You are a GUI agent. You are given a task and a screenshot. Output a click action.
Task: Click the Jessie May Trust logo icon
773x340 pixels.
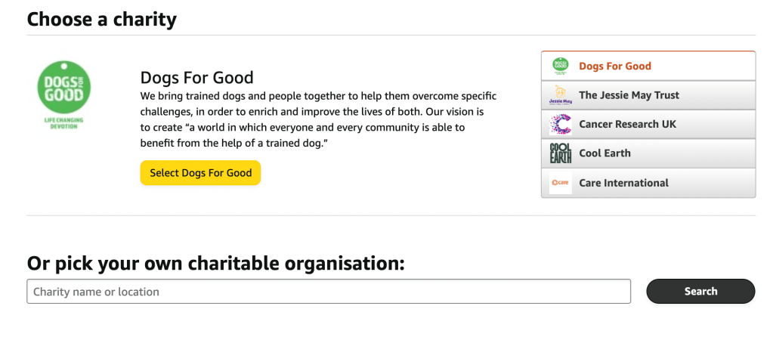560,95
